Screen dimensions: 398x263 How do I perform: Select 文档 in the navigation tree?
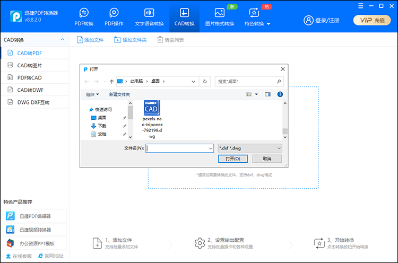pyautogui.click(x=102, y=134)
